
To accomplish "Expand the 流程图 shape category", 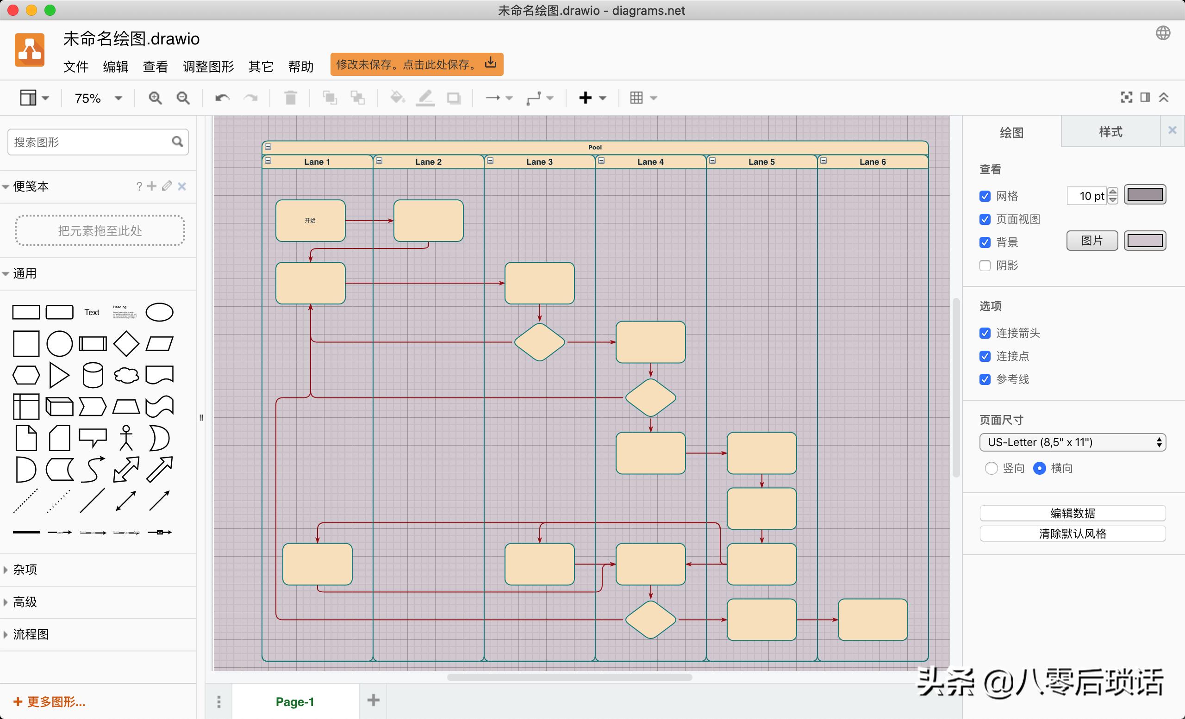I will click(x=31, y=634).
